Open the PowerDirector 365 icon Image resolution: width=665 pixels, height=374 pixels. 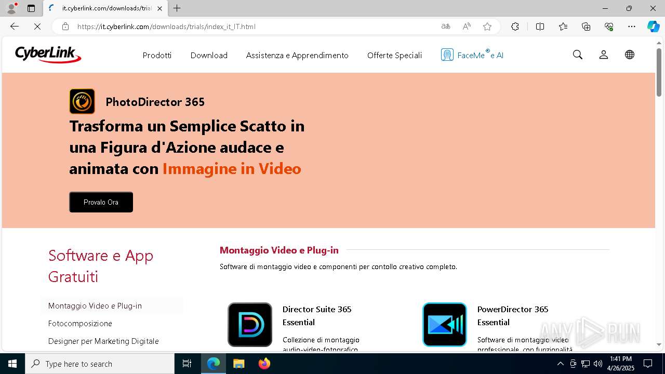click(445, 325)
